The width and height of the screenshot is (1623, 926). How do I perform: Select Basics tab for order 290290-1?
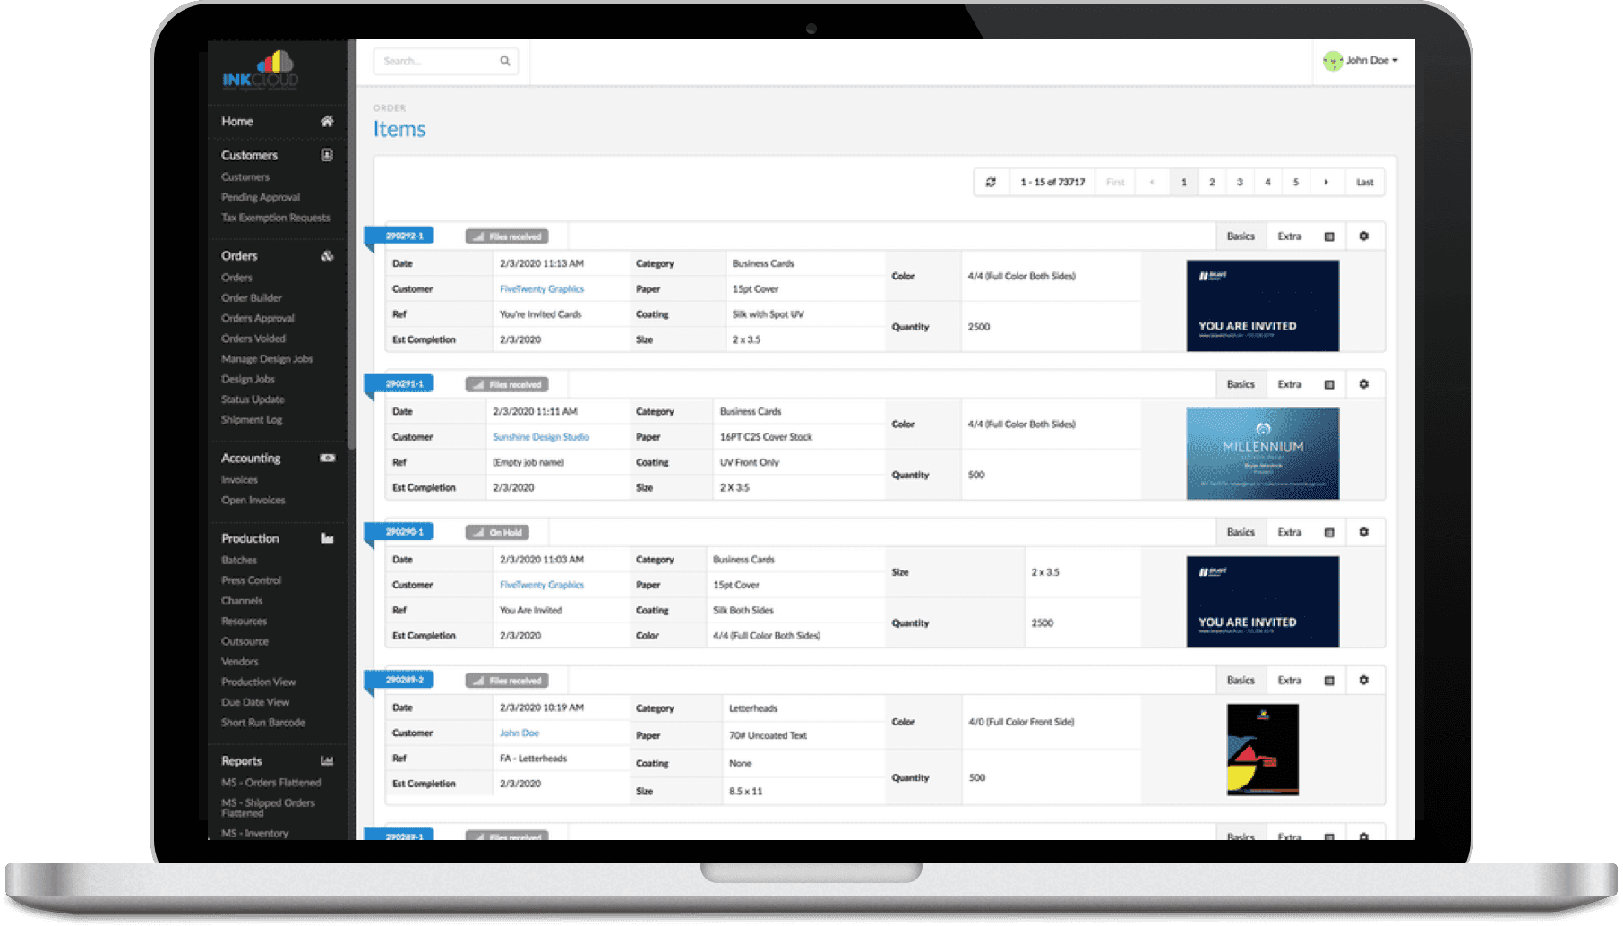pos(1241,532)
